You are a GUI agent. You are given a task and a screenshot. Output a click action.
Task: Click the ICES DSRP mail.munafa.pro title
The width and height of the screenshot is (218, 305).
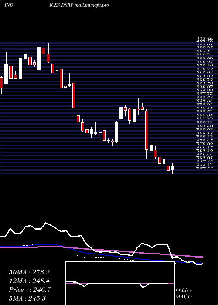(79, 5)
